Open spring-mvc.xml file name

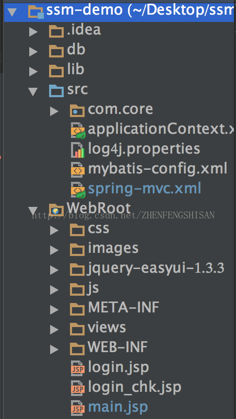click(x=145, y=189)
